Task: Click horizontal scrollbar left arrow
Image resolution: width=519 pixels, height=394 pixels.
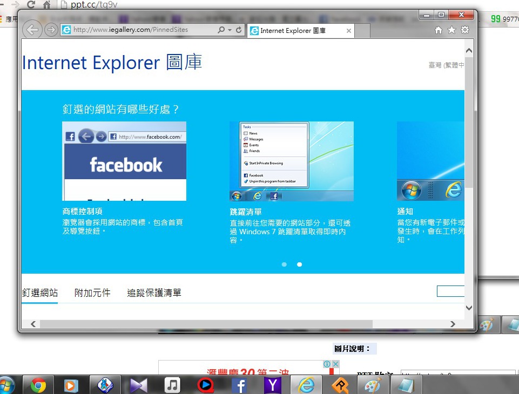Action: [x=33, y=324]
